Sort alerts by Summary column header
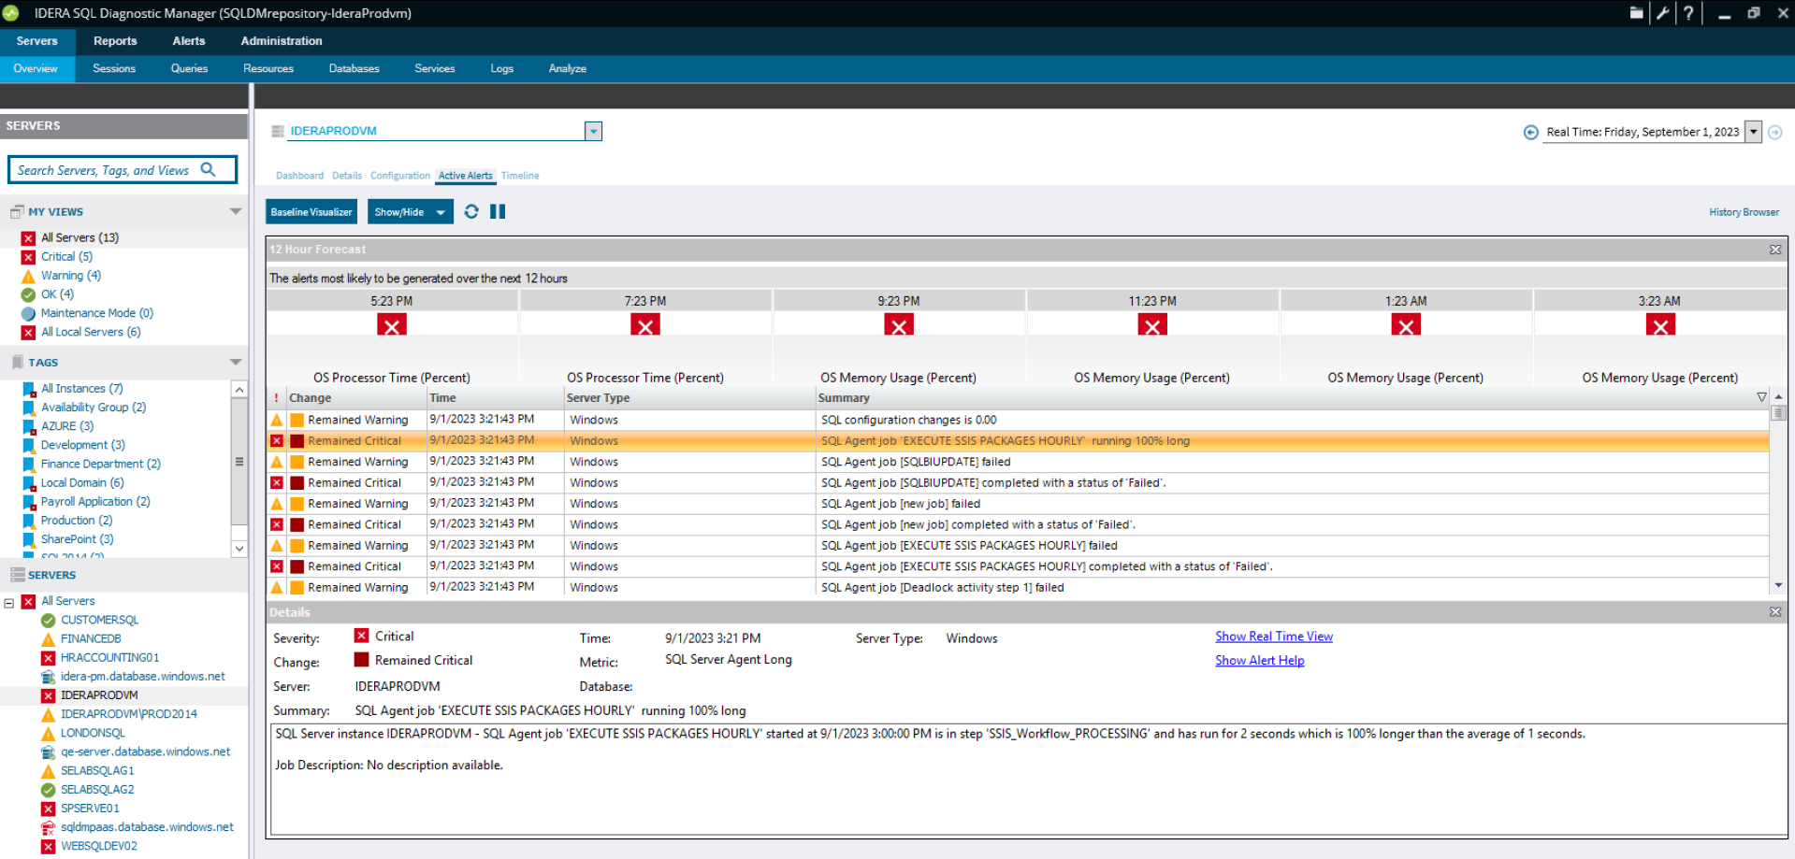The width and height of the screenshot is (1795, 859). click(844, 398)
